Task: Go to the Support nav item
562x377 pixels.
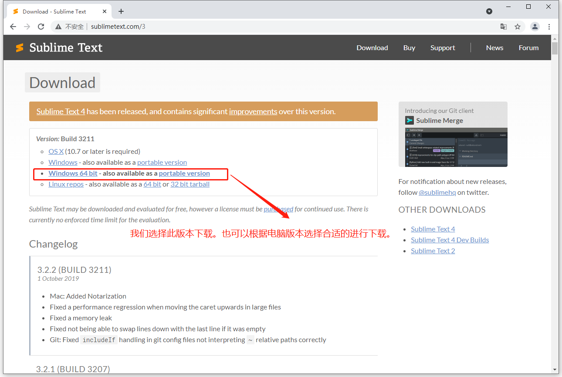Action: [x=443, y=48]
